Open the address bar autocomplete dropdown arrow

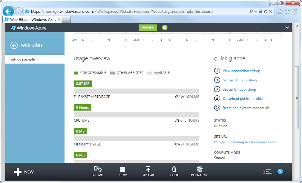256,12
